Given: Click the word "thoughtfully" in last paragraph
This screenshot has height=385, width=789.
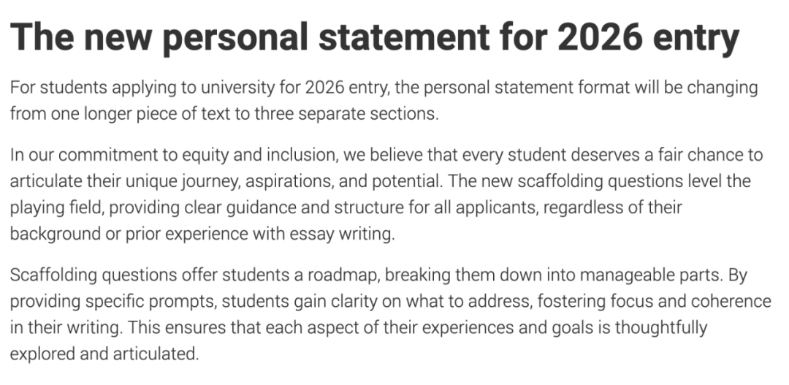Looking at the screenshot, I should pos(660,327).
